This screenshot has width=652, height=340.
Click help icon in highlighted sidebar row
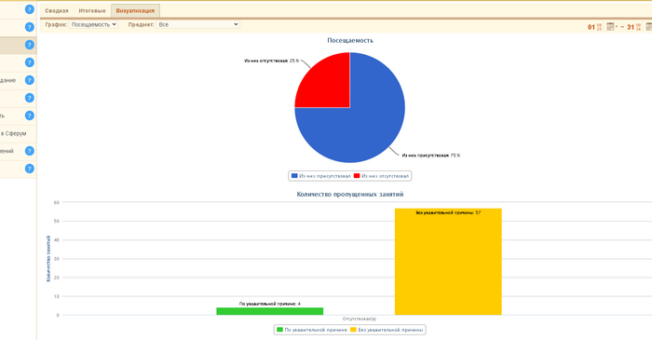[x=29, y=45]
